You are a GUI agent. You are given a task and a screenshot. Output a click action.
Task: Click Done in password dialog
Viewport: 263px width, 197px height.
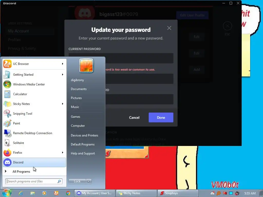(x=161, y=117)
